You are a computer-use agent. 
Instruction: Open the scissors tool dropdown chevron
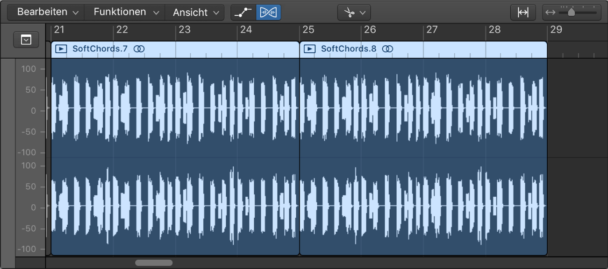tap(362, 12)
